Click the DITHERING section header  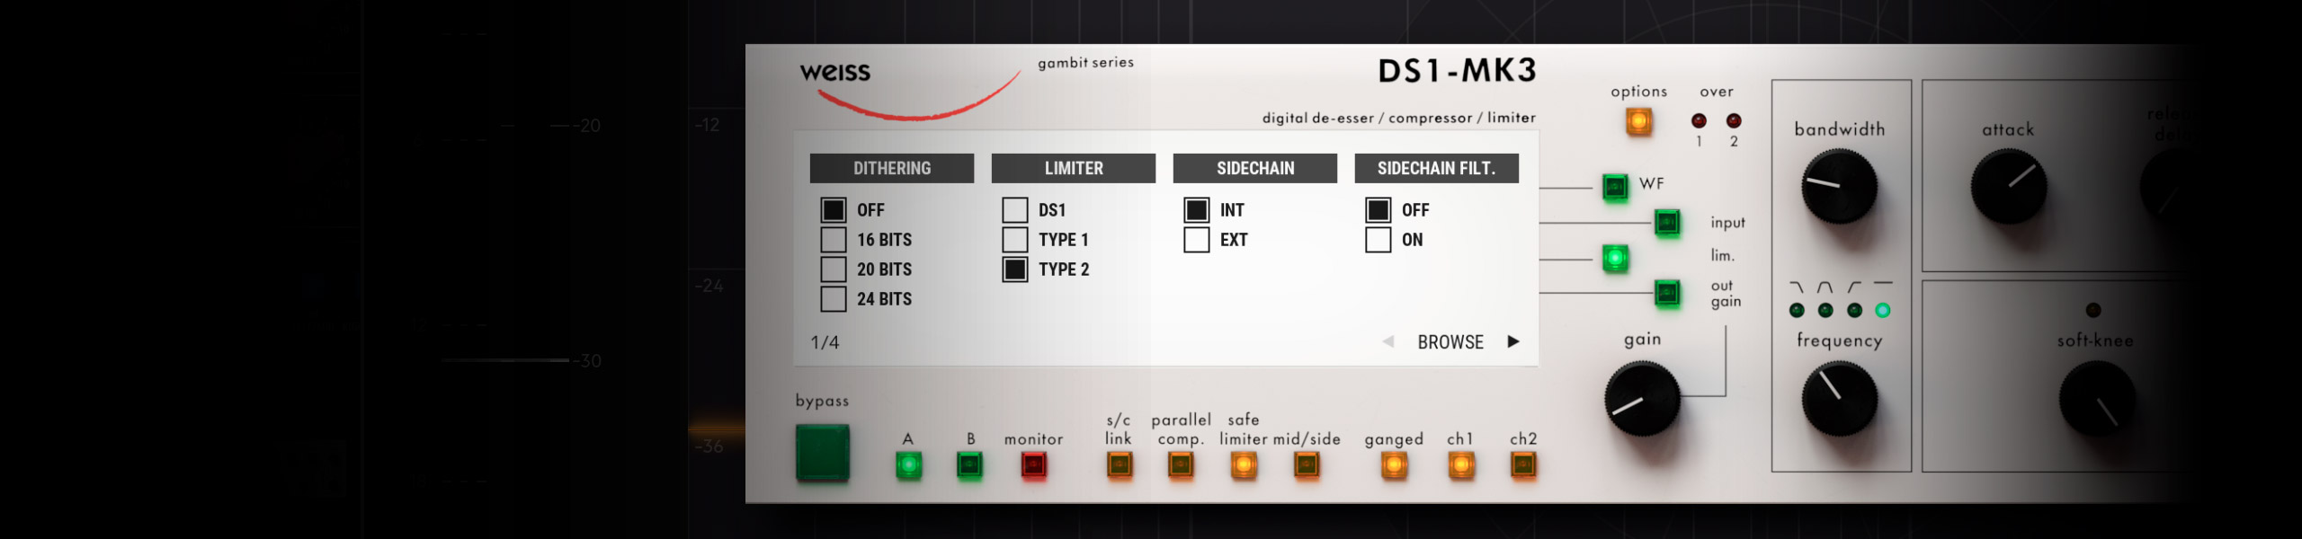892,168
